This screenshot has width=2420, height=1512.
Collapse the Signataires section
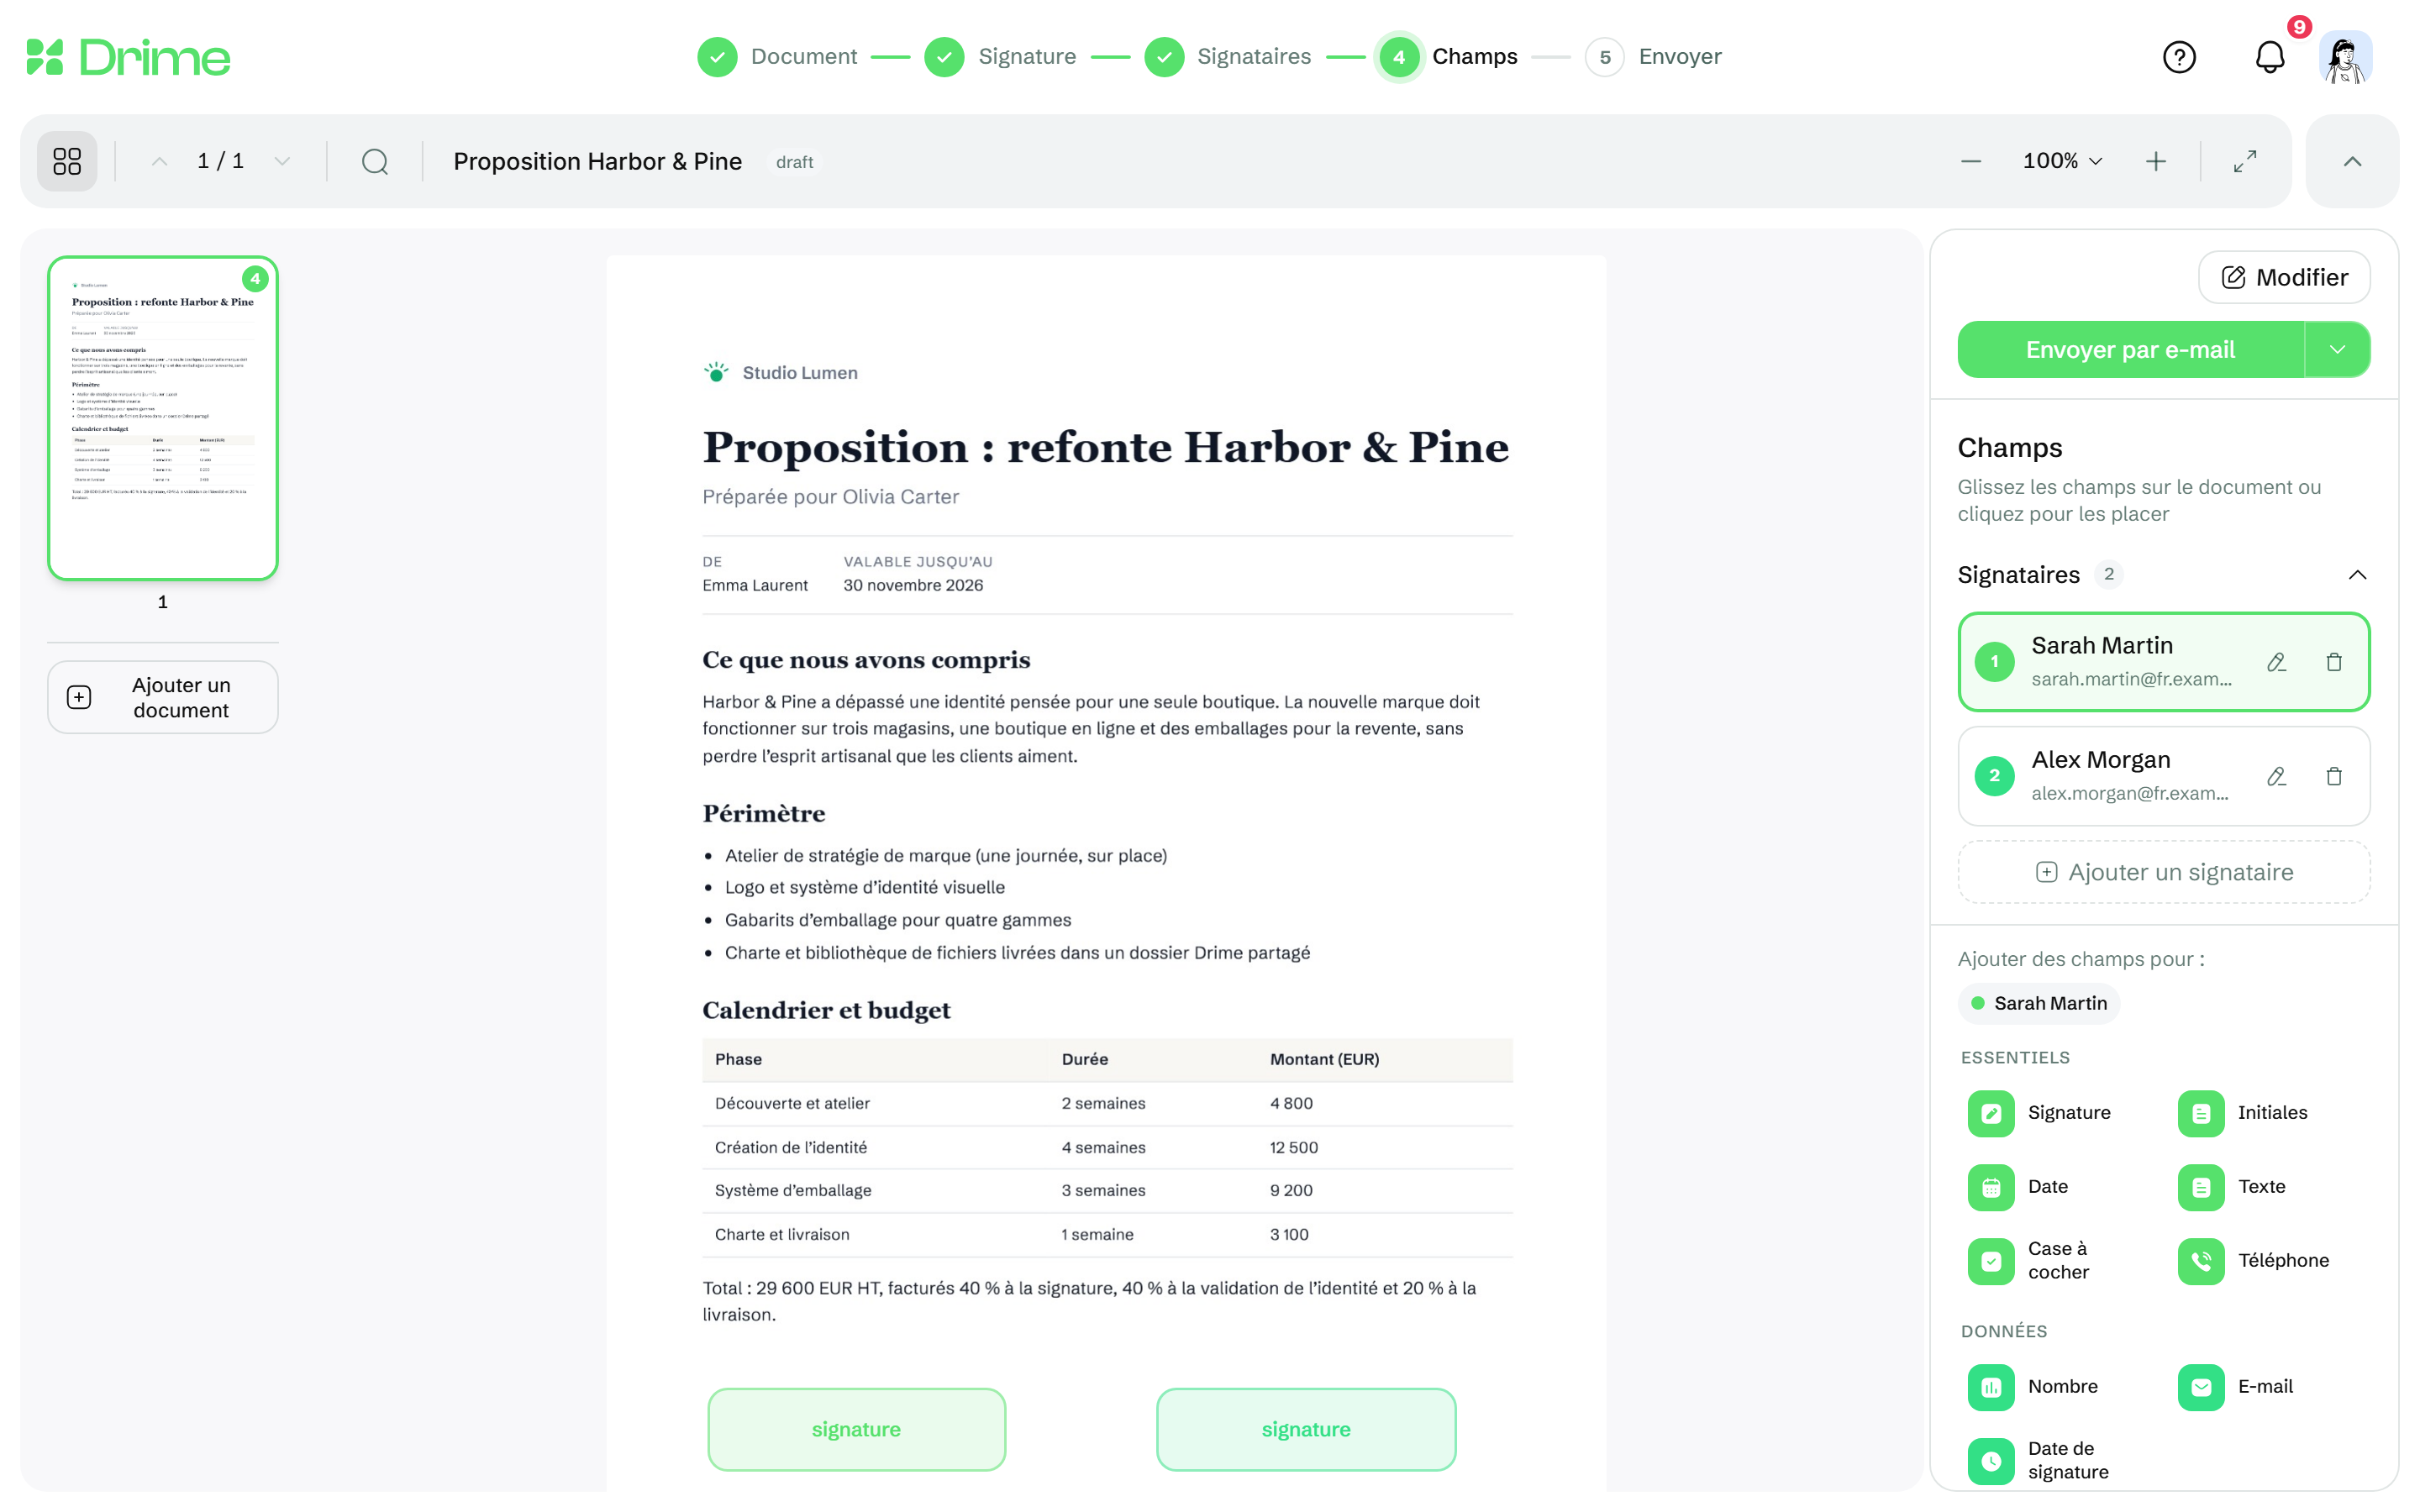[x=2357, y=575]
